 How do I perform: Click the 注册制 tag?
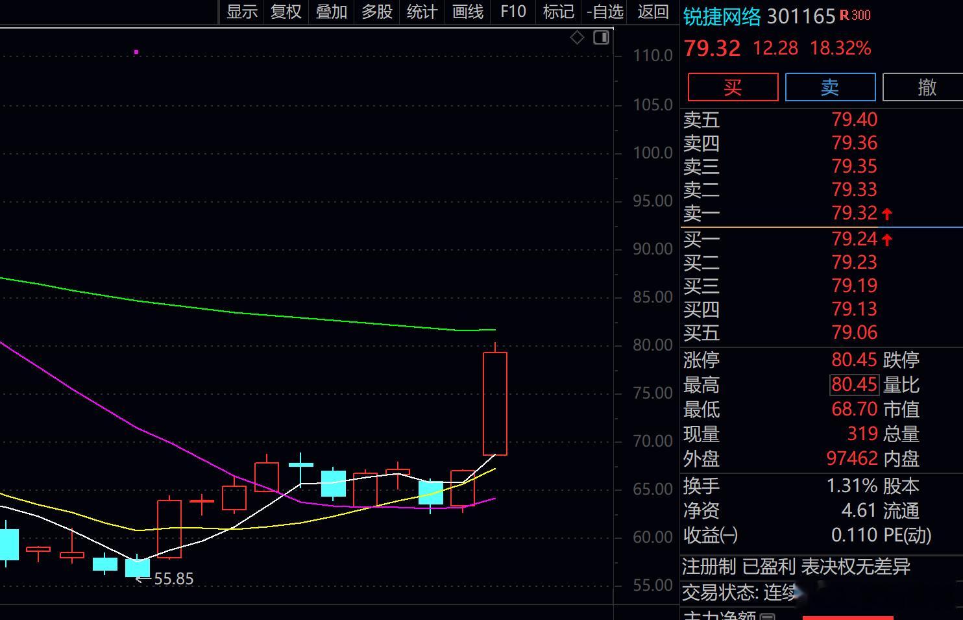pos(709,567)
